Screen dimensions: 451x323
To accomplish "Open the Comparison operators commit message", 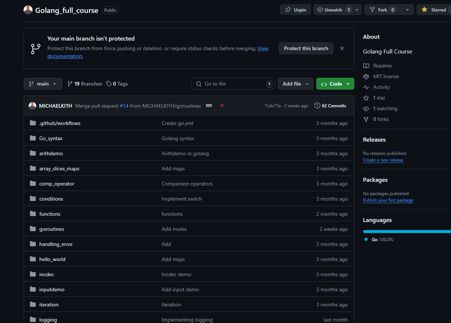I will pyautogui.click(x=187, y=184).
